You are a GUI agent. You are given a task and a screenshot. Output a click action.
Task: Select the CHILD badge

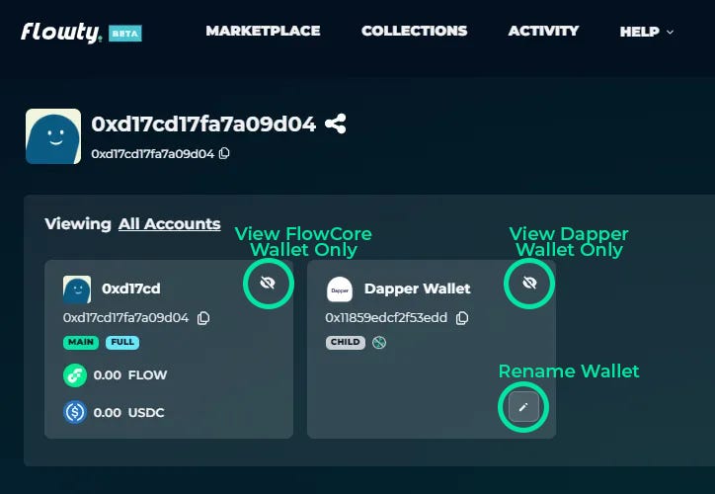[x=346, y=343]
